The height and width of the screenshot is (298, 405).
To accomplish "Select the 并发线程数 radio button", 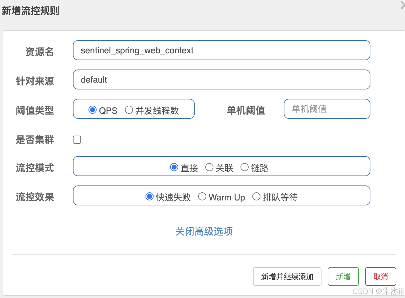I will point(129,110).
